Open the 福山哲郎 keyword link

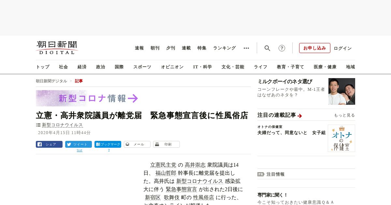[166, 173]
